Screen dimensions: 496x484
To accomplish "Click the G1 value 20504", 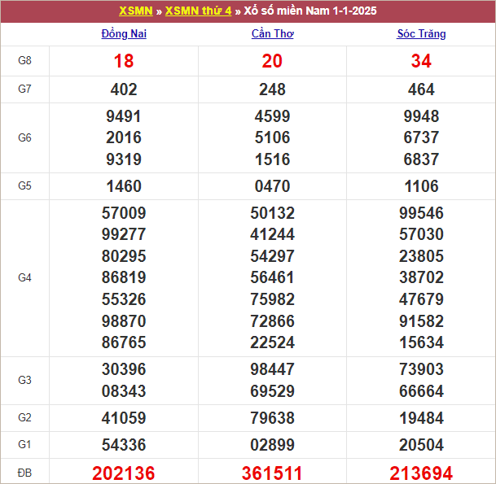I will [x=421, y=445].
